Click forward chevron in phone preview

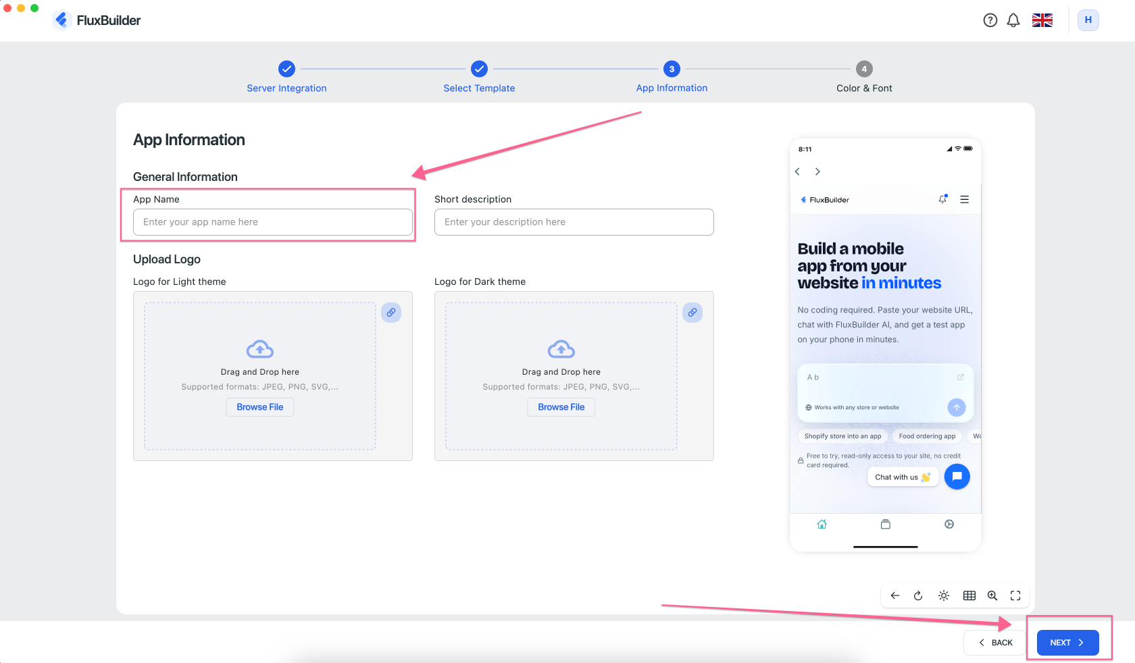[817, 171]
